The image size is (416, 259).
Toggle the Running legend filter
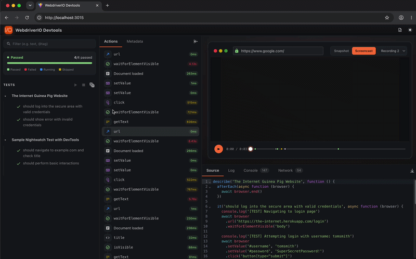47,70
